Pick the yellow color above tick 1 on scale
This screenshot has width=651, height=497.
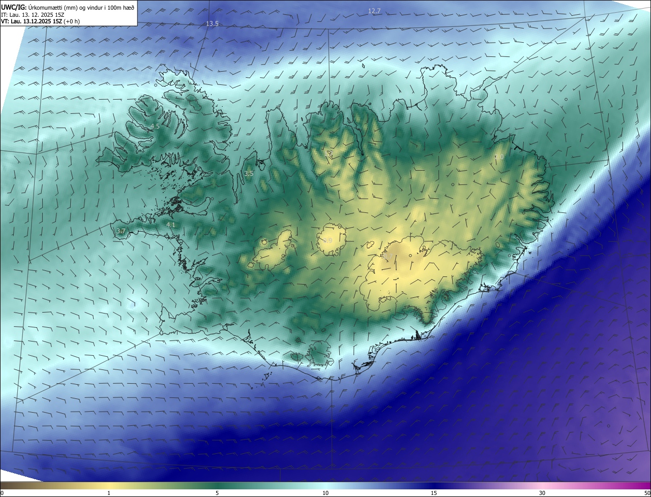tap(109, 485)
